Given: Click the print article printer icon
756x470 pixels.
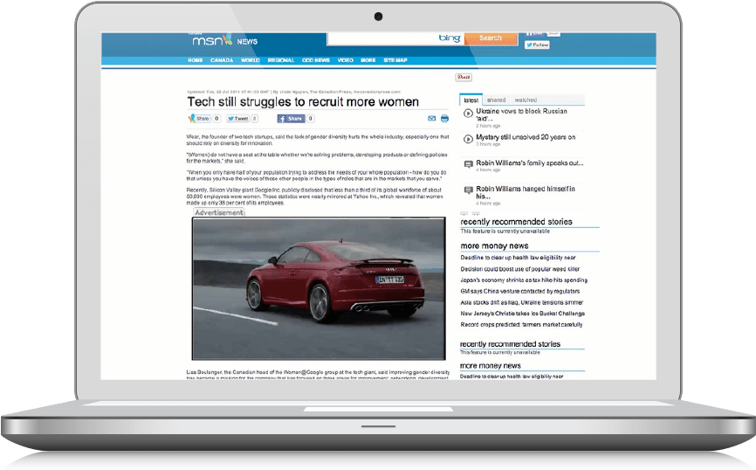Looking at the screenshot, I should 444,118.
